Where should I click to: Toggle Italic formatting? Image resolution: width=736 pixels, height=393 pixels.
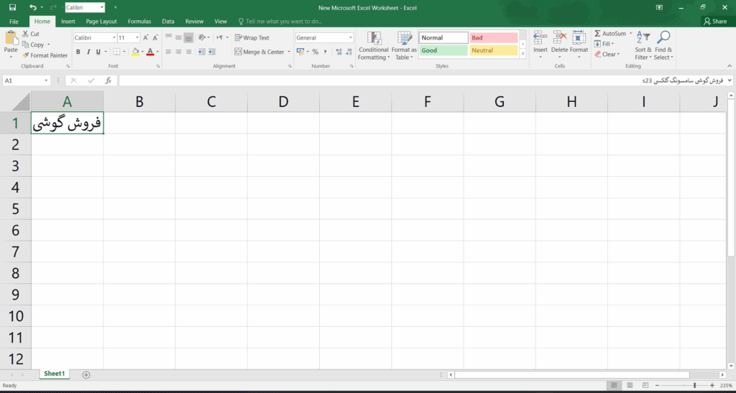pyautogui.click(x=88, y=52)
